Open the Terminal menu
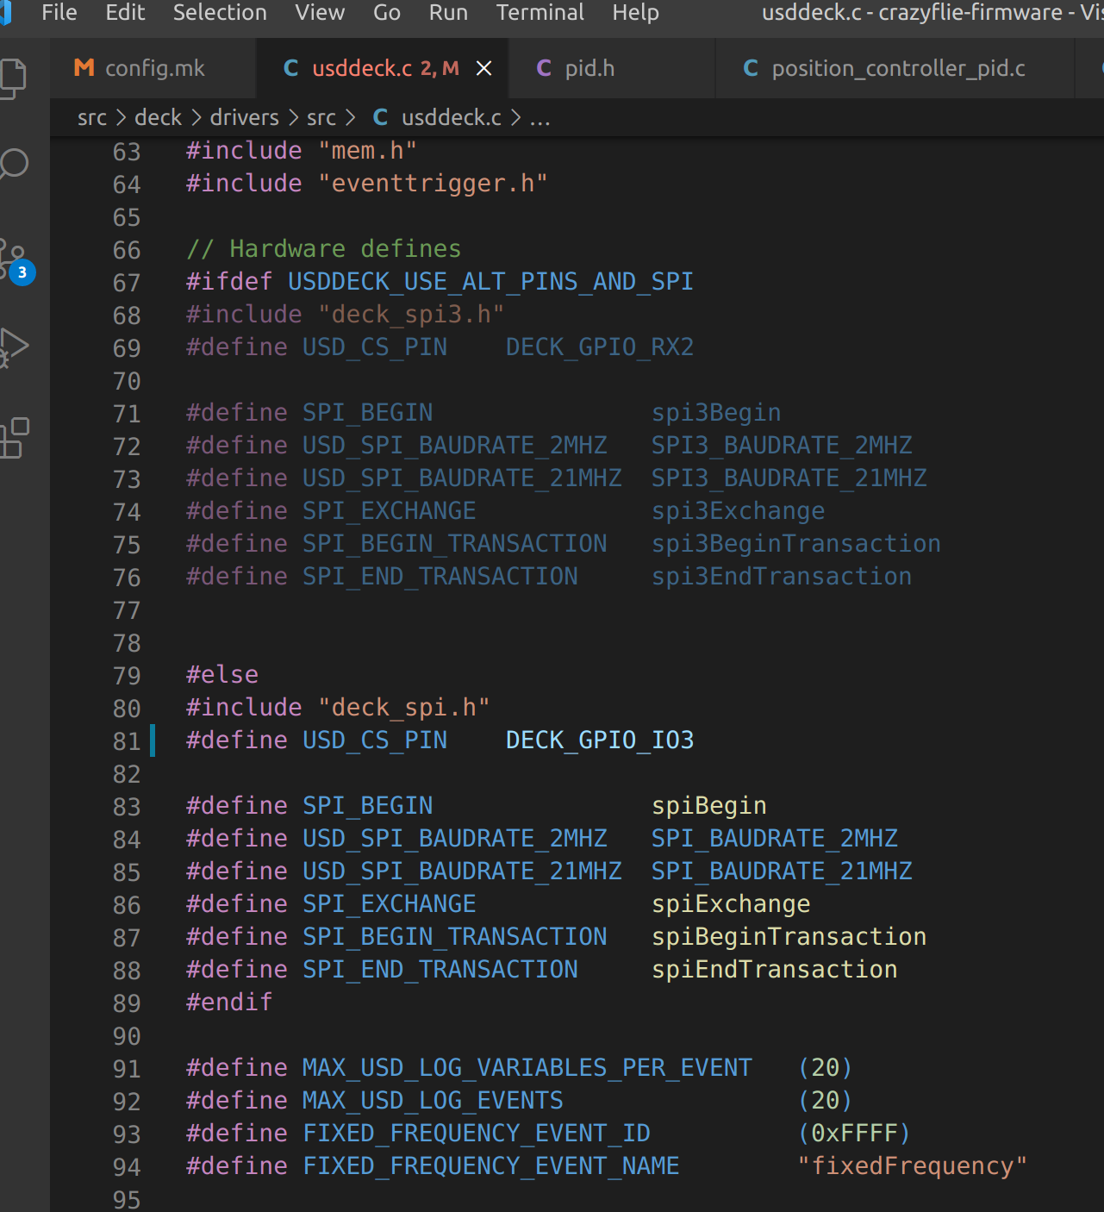Viewport: 1104px width, 1212px height. tap(540, 13)
